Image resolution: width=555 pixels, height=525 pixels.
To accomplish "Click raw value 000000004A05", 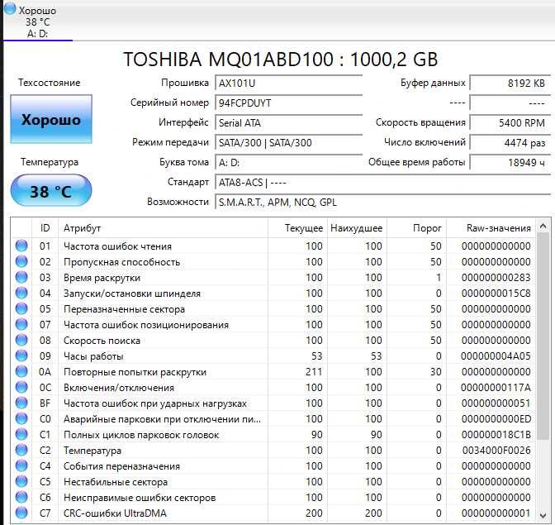I will click(x=496, y=356).
